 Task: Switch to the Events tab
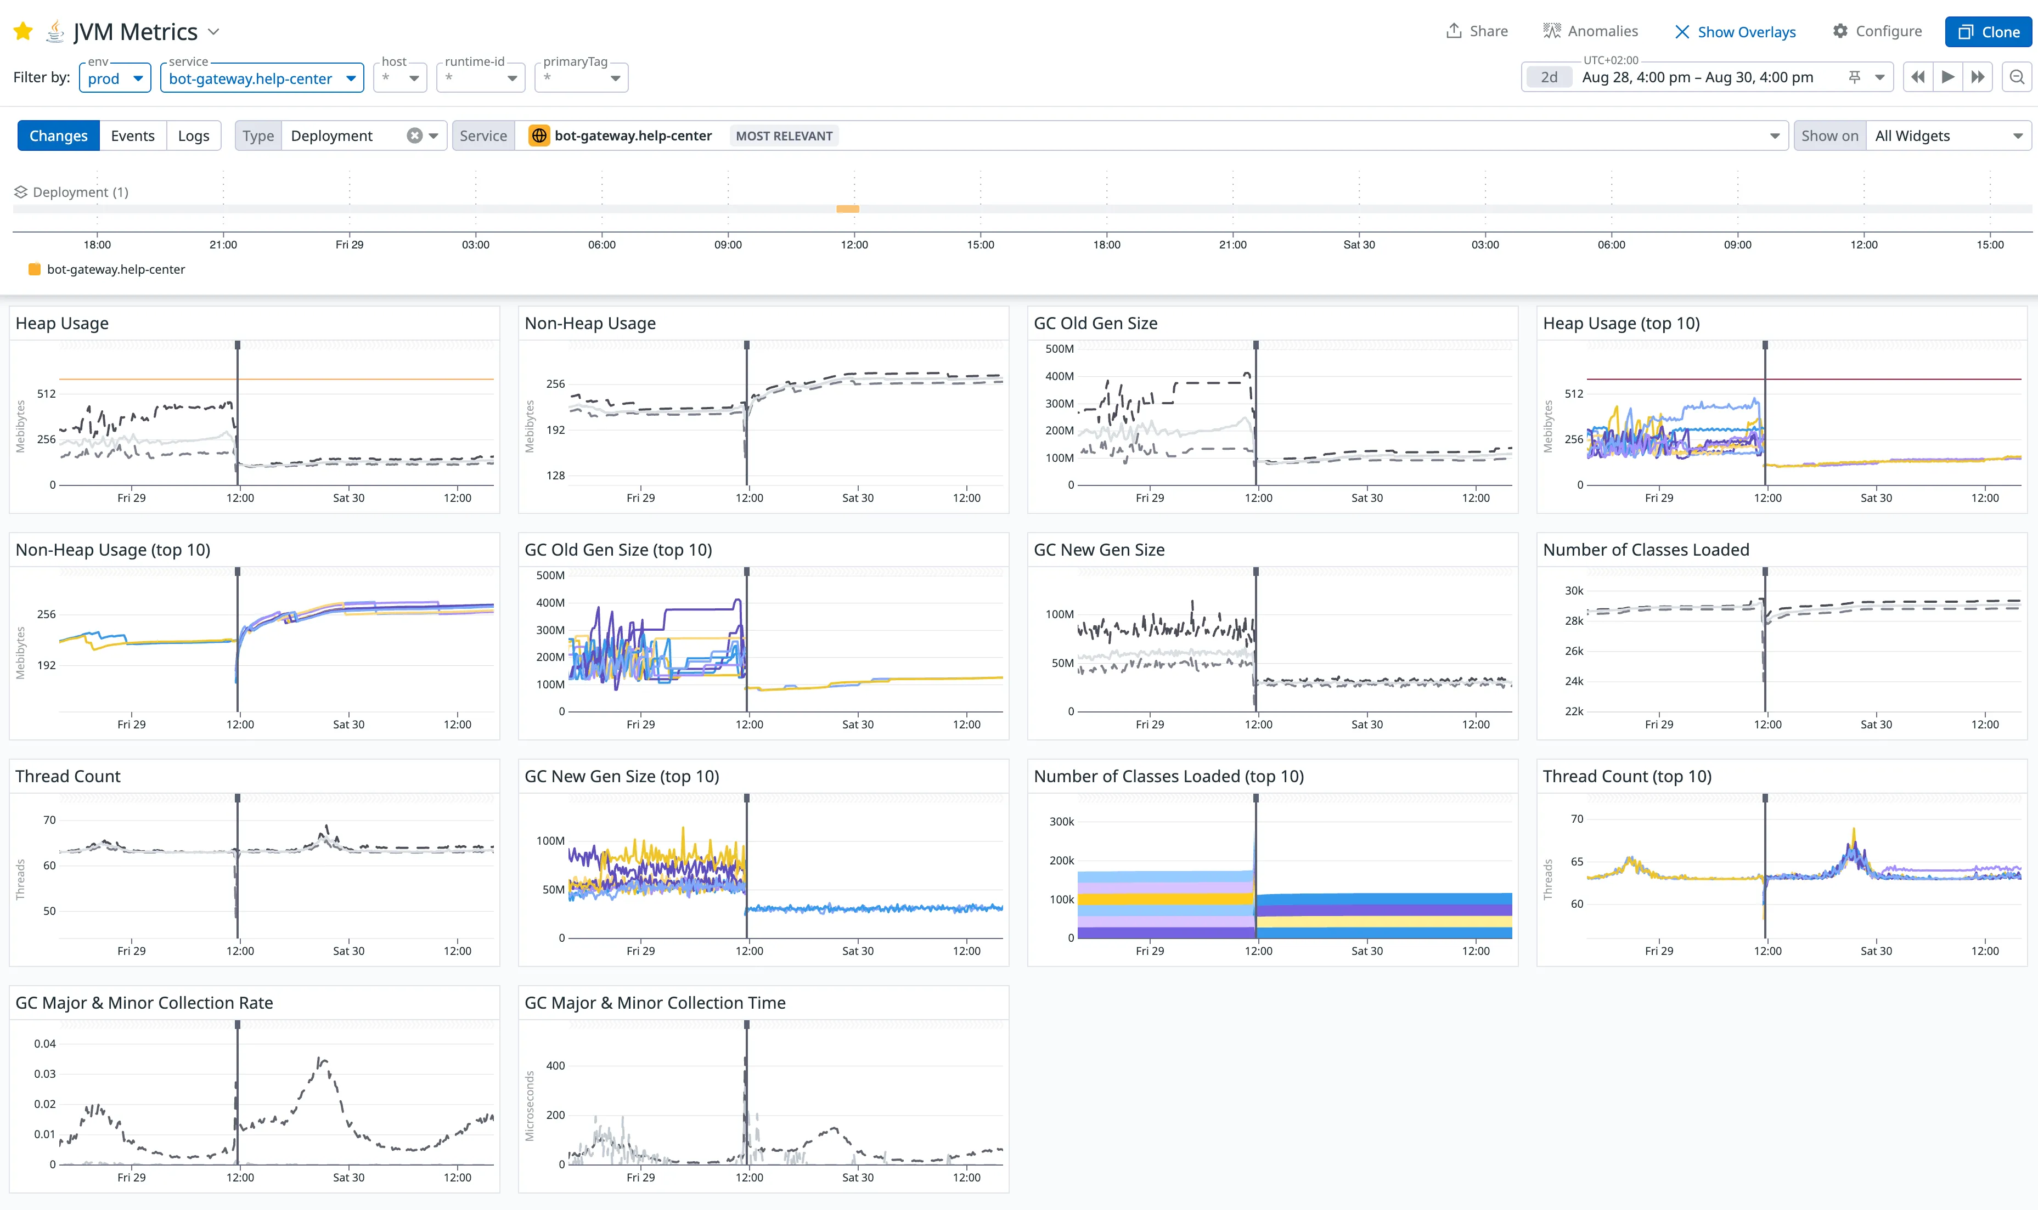[132, 135]
